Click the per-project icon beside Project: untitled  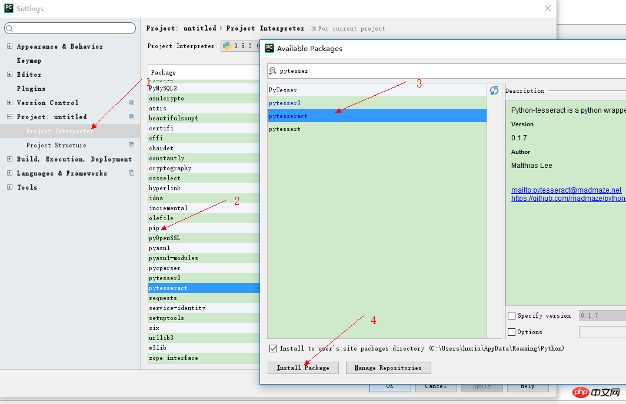tap(131, 117)
